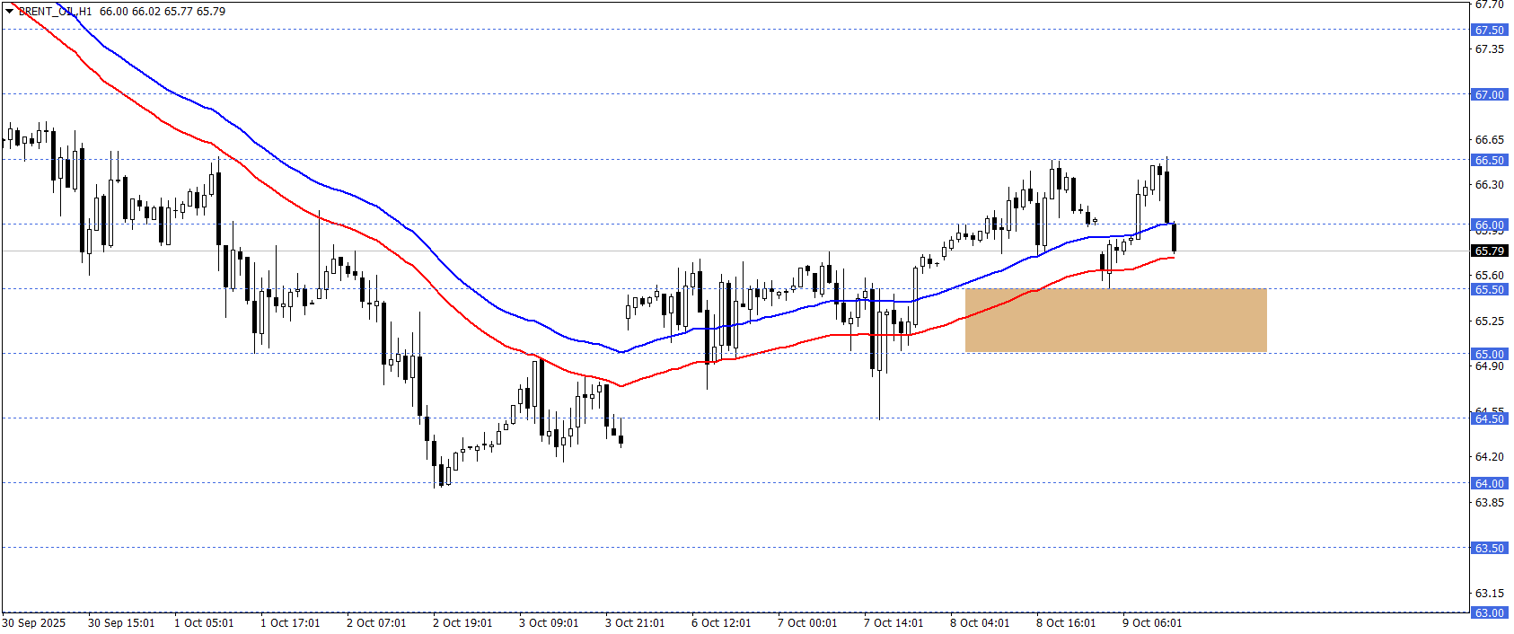This screenshot has width=1514, height=634.
Task: Select the 65.50 blue price label
Action: pyautogui.click(x=1489, y=289)
